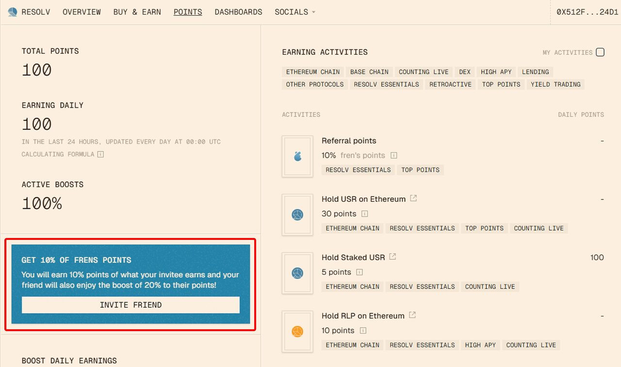The height and width of the screenshot is (367, 621).
Task: Open the Calculating Formula info tooltip icon
Action: (100, 154)
